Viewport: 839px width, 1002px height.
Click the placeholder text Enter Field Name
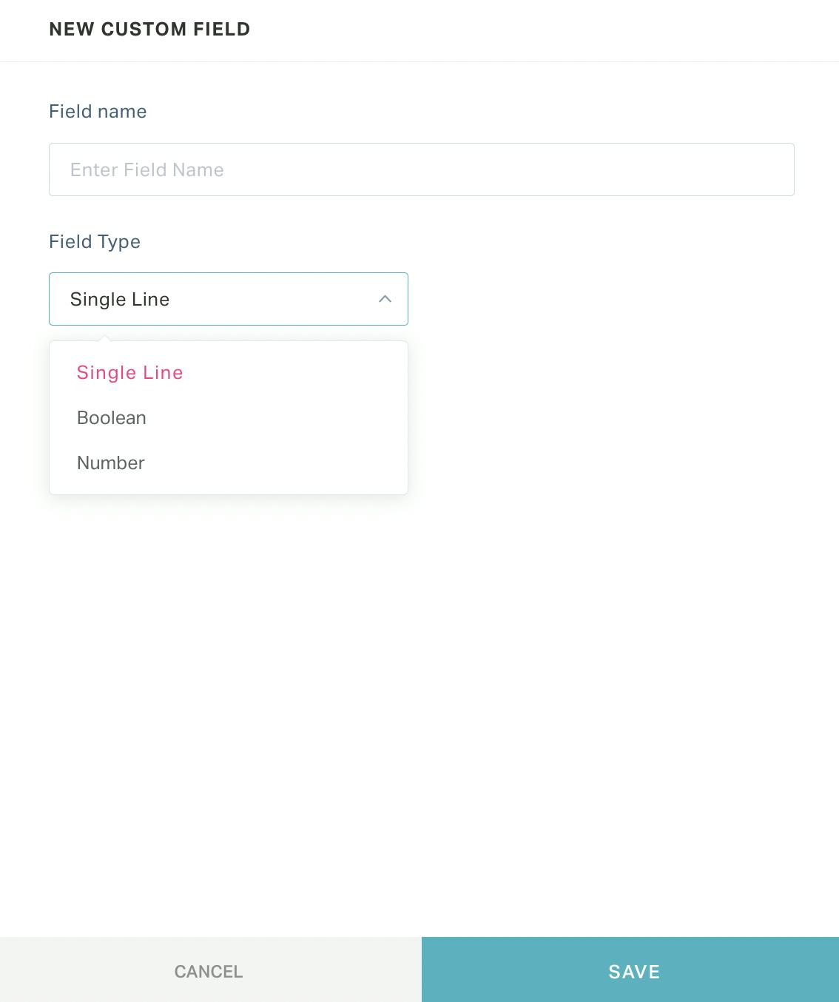click(147, 170)
